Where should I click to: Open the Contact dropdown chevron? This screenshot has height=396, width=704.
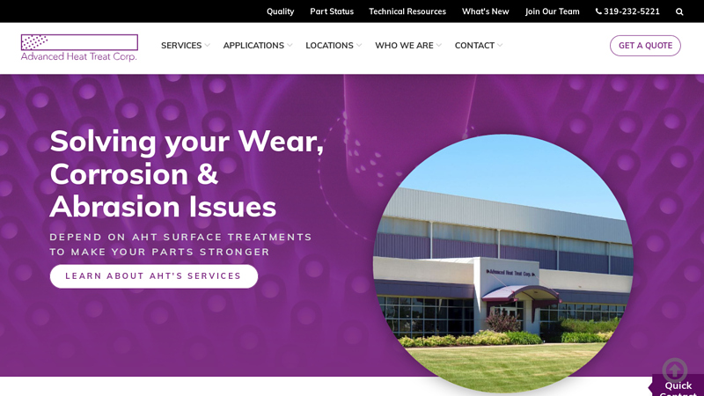500,46
